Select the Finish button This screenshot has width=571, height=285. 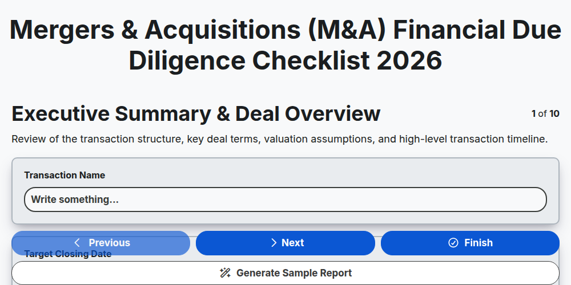coord(470,243)
